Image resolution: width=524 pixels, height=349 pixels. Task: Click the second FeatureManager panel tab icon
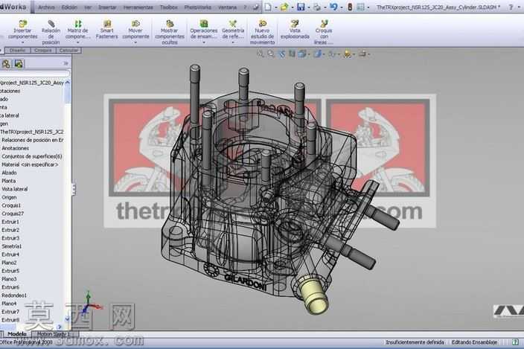(x=19, y=63)
